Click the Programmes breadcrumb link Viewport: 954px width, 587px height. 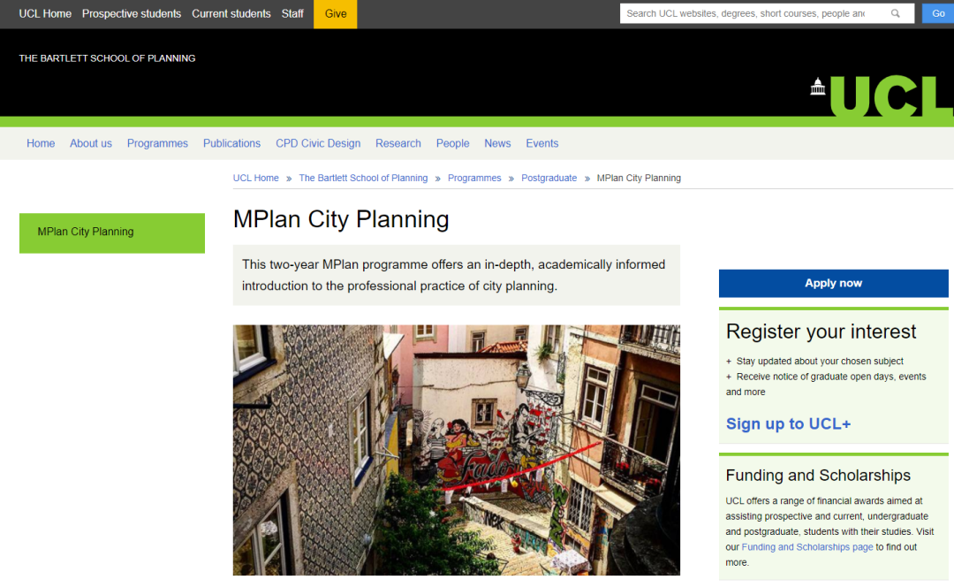click(474, 178)
